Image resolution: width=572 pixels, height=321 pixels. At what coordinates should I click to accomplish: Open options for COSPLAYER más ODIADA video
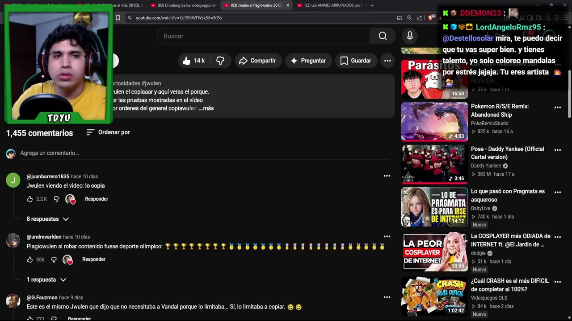coord(558,237)
